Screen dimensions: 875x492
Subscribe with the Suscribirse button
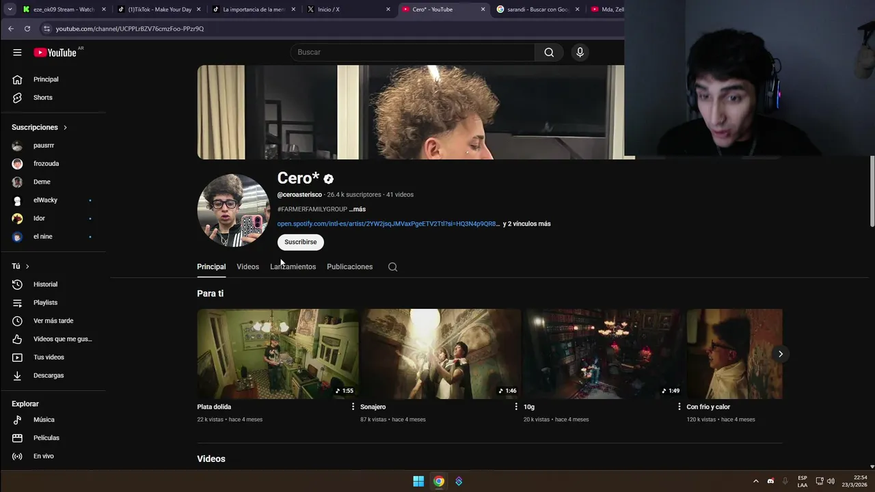(x=301, y=242)
